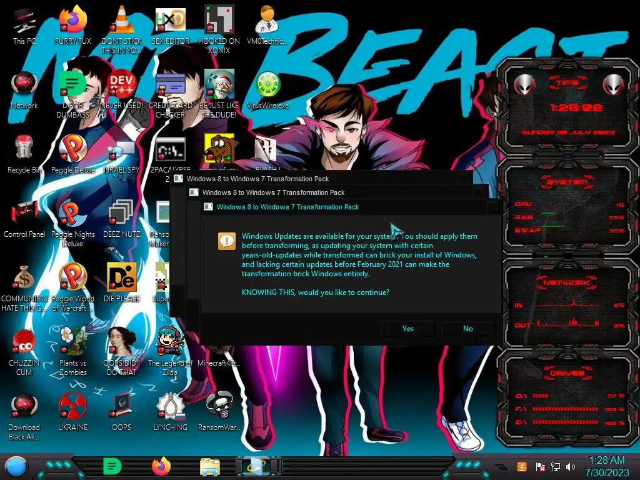The width and height of the screenshot is (640, 480).
Task: Open the taskbar clock showing 1:28 AM
Action: point(607,466)
